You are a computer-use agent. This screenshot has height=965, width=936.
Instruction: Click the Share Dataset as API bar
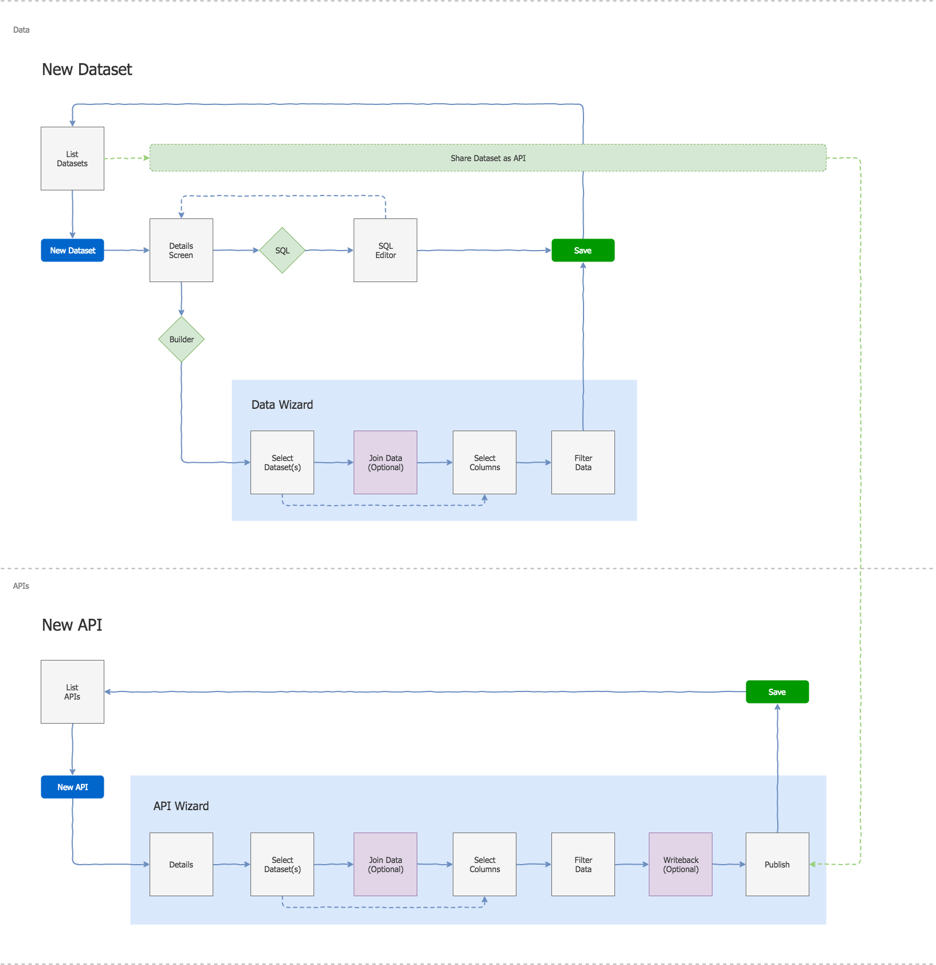487,158
